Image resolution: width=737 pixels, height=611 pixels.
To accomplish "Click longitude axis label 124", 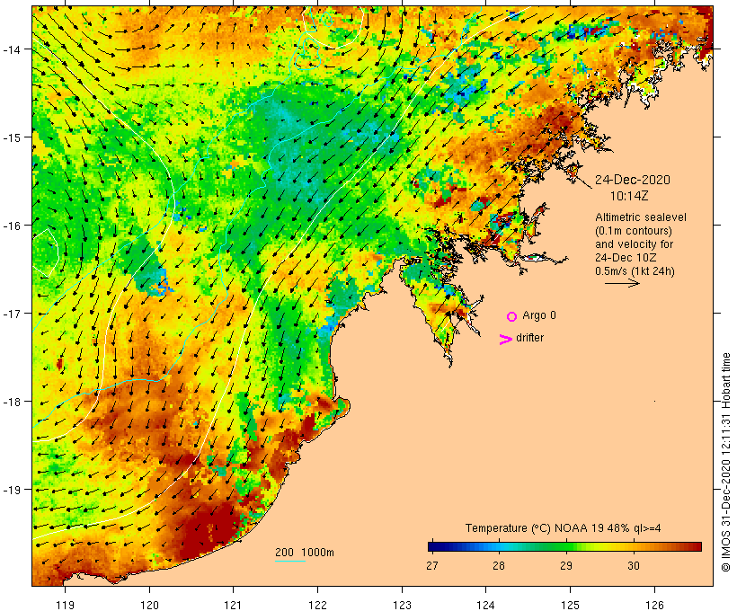I will coord(486,605).
